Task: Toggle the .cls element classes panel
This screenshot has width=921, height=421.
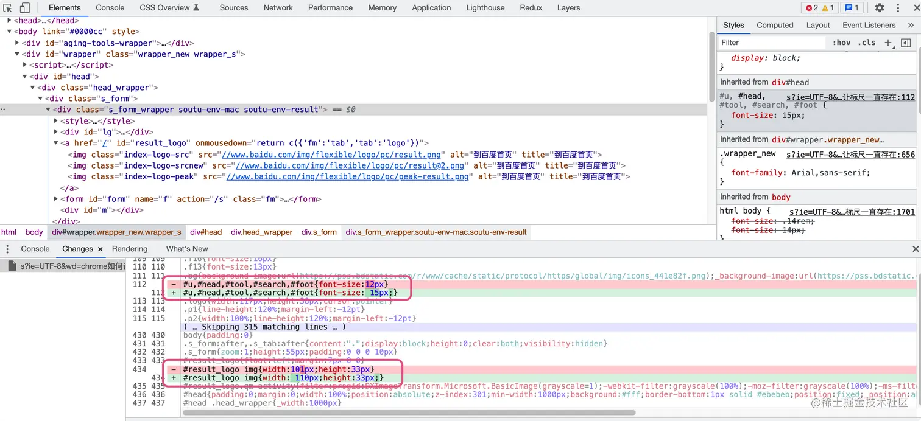Action: tap(867, 43)
